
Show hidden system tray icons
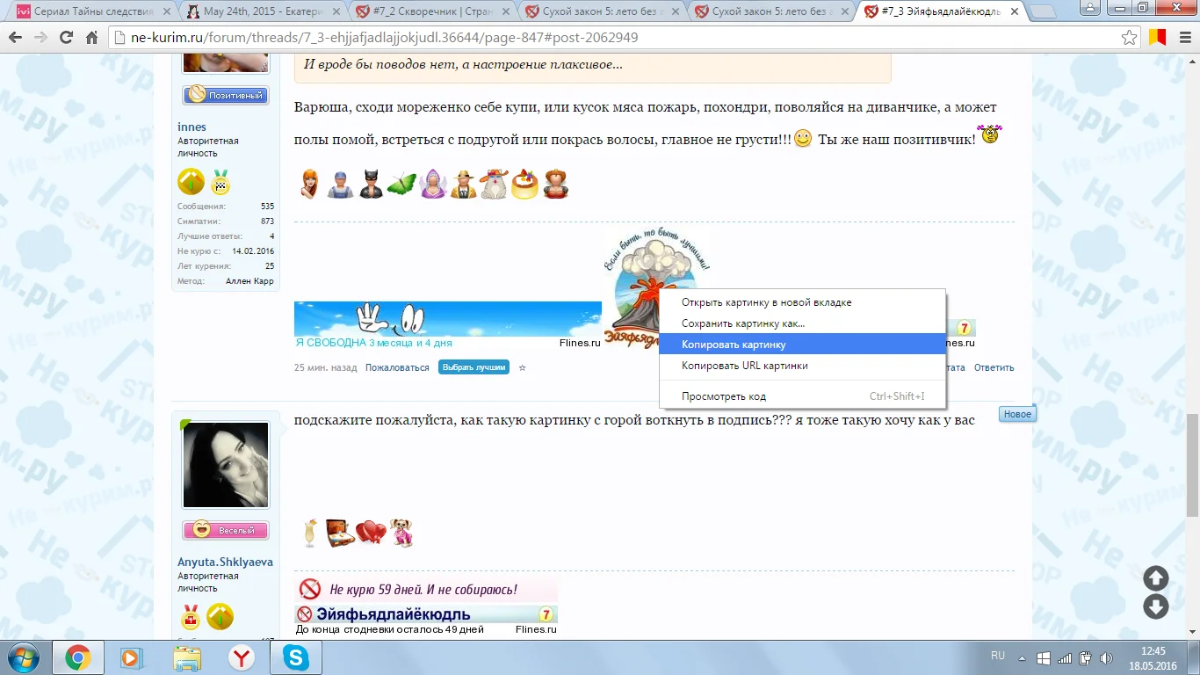[x=1022, y=657]
